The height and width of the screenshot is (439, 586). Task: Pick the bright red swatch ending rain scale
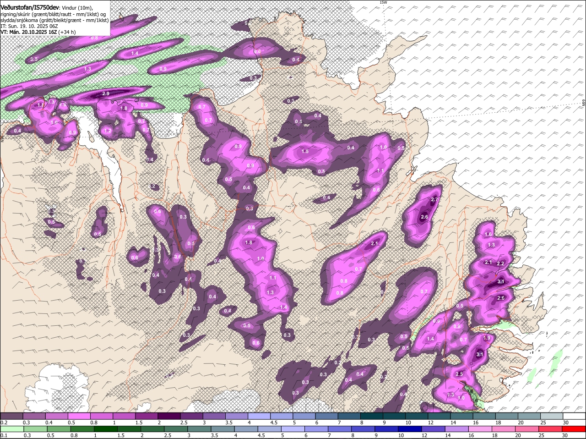[x=574, y=429]
